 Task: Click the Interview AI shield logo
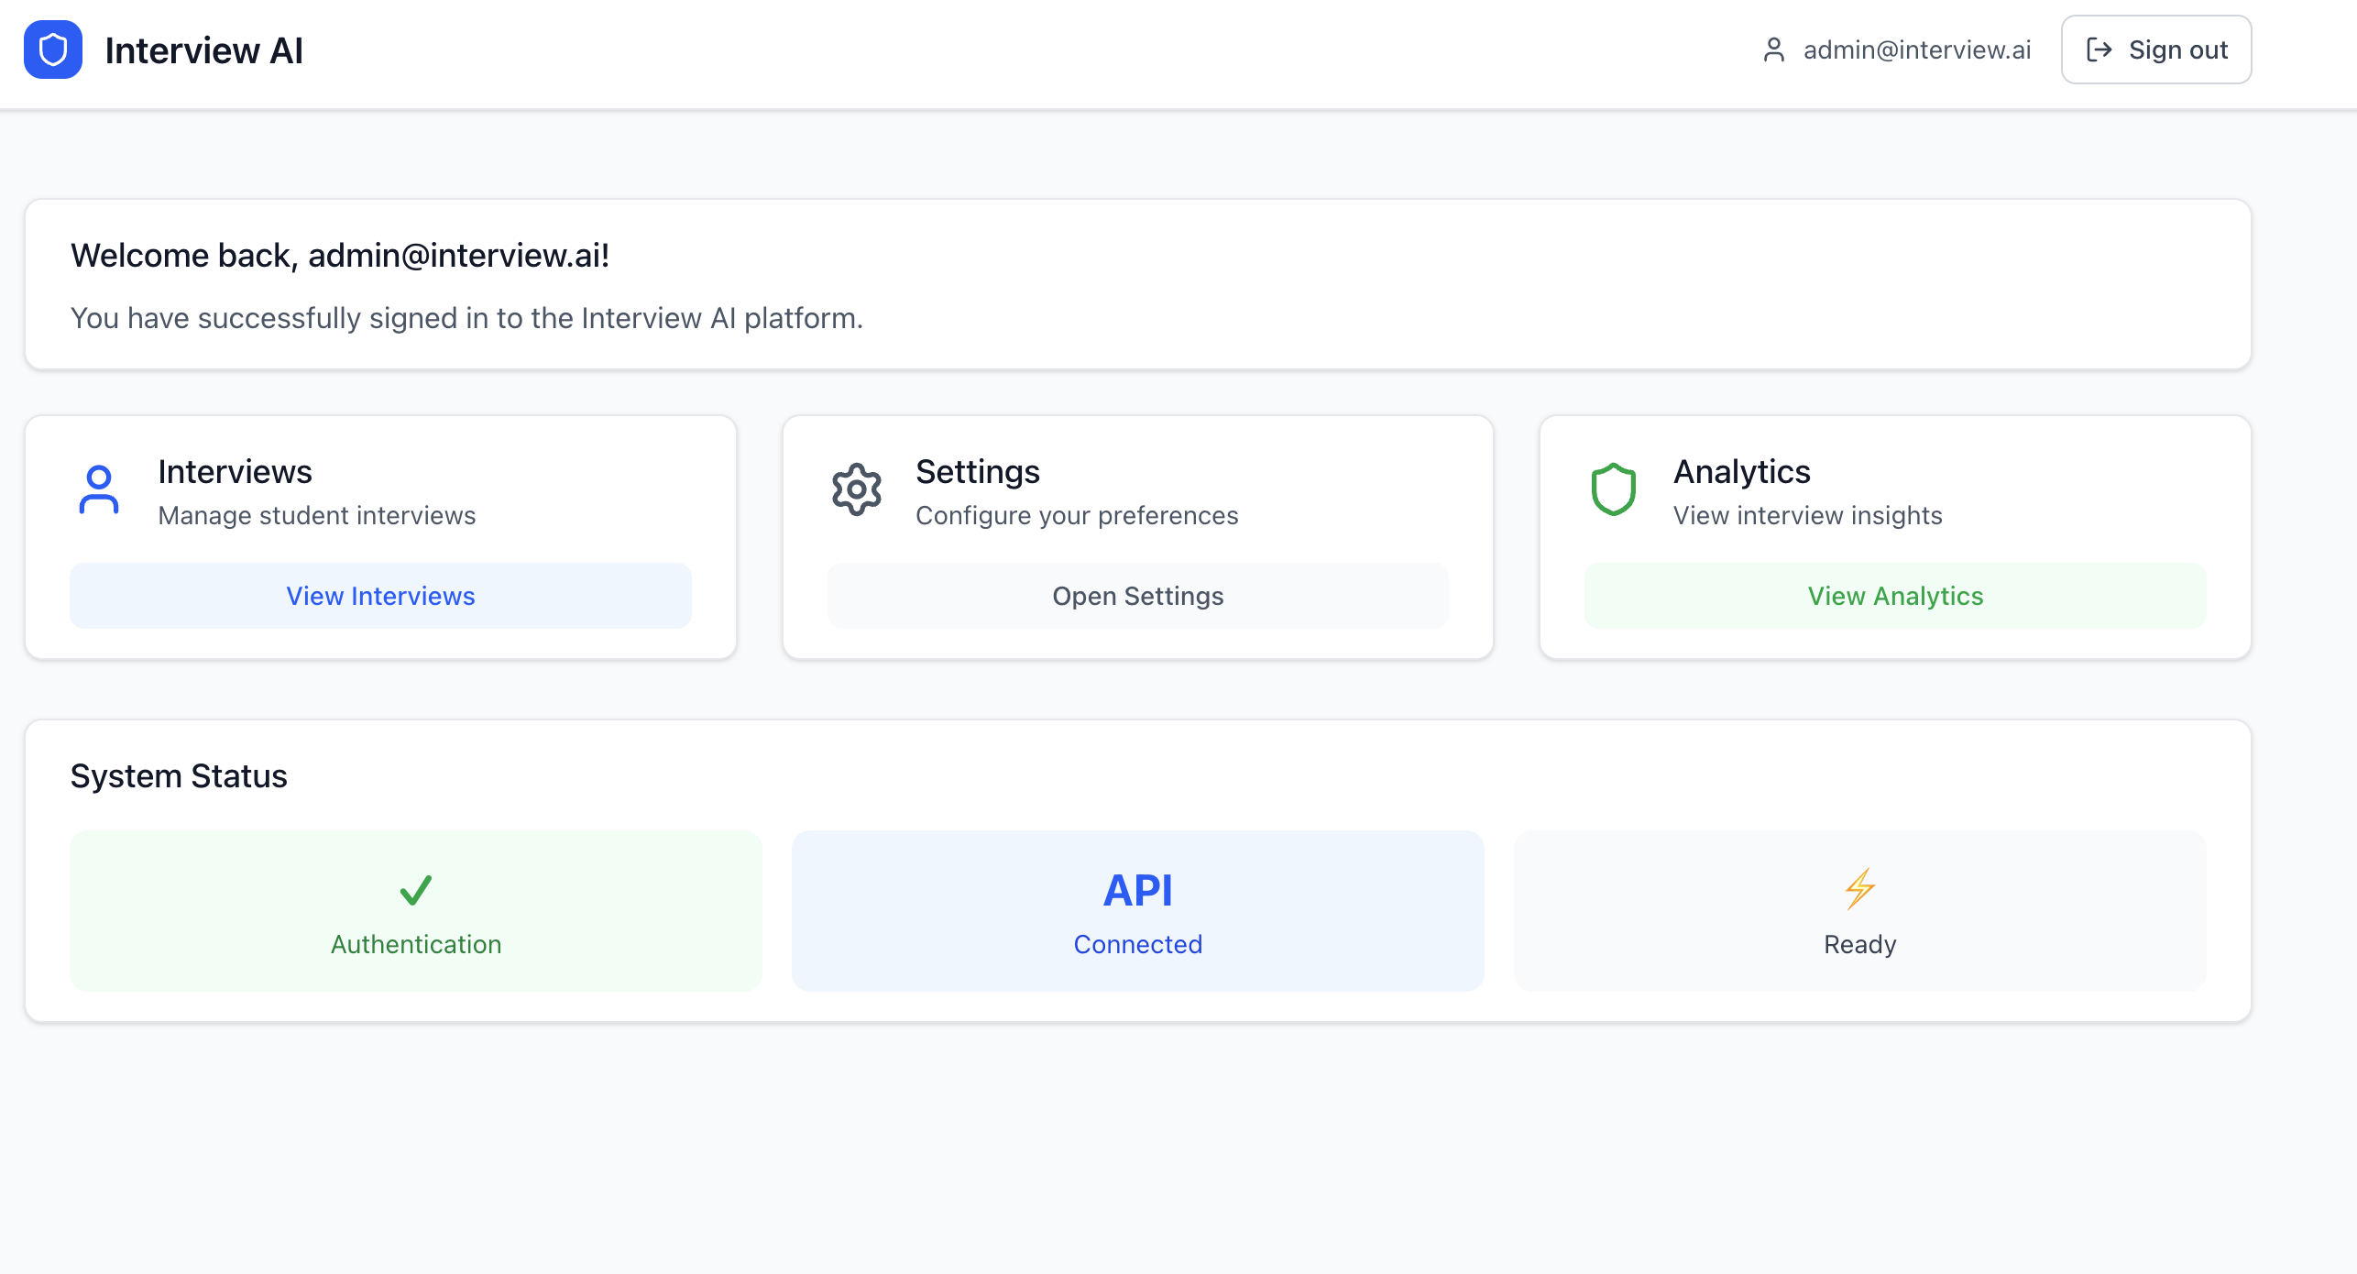point(54,49)
